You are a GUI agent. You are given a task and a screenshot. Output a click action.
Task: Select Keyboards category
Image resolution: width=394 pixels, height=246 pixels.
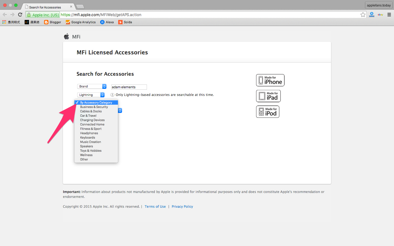coord(96,137)
